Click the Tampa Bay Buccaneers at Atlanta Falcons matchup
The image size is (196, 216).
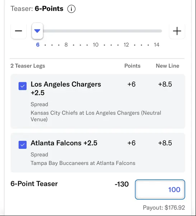pos(83,163)
